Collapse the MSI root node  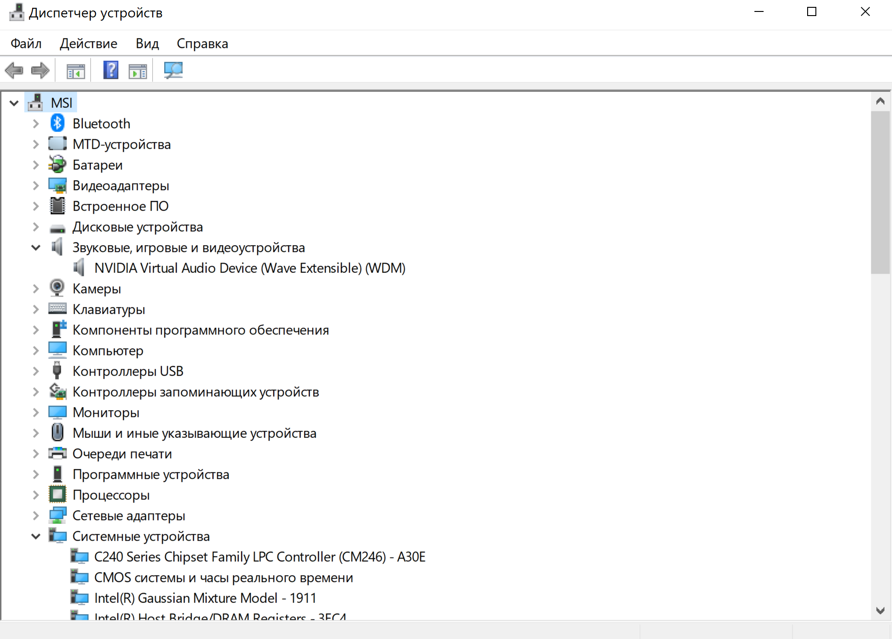pyautogui.click(x=14, y=103)
